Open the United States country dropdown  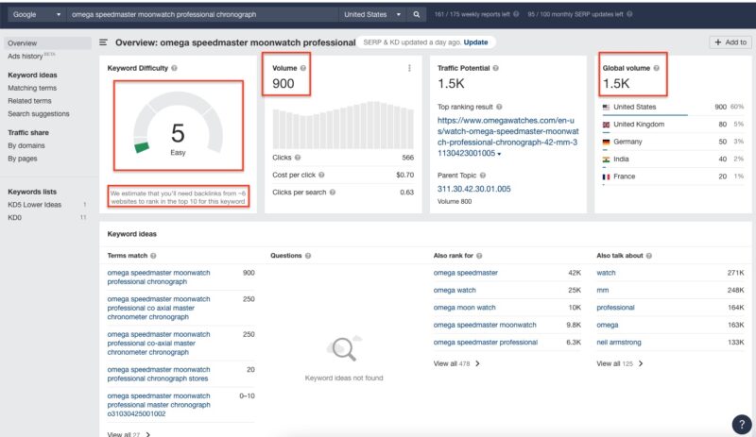coord(371,14)
